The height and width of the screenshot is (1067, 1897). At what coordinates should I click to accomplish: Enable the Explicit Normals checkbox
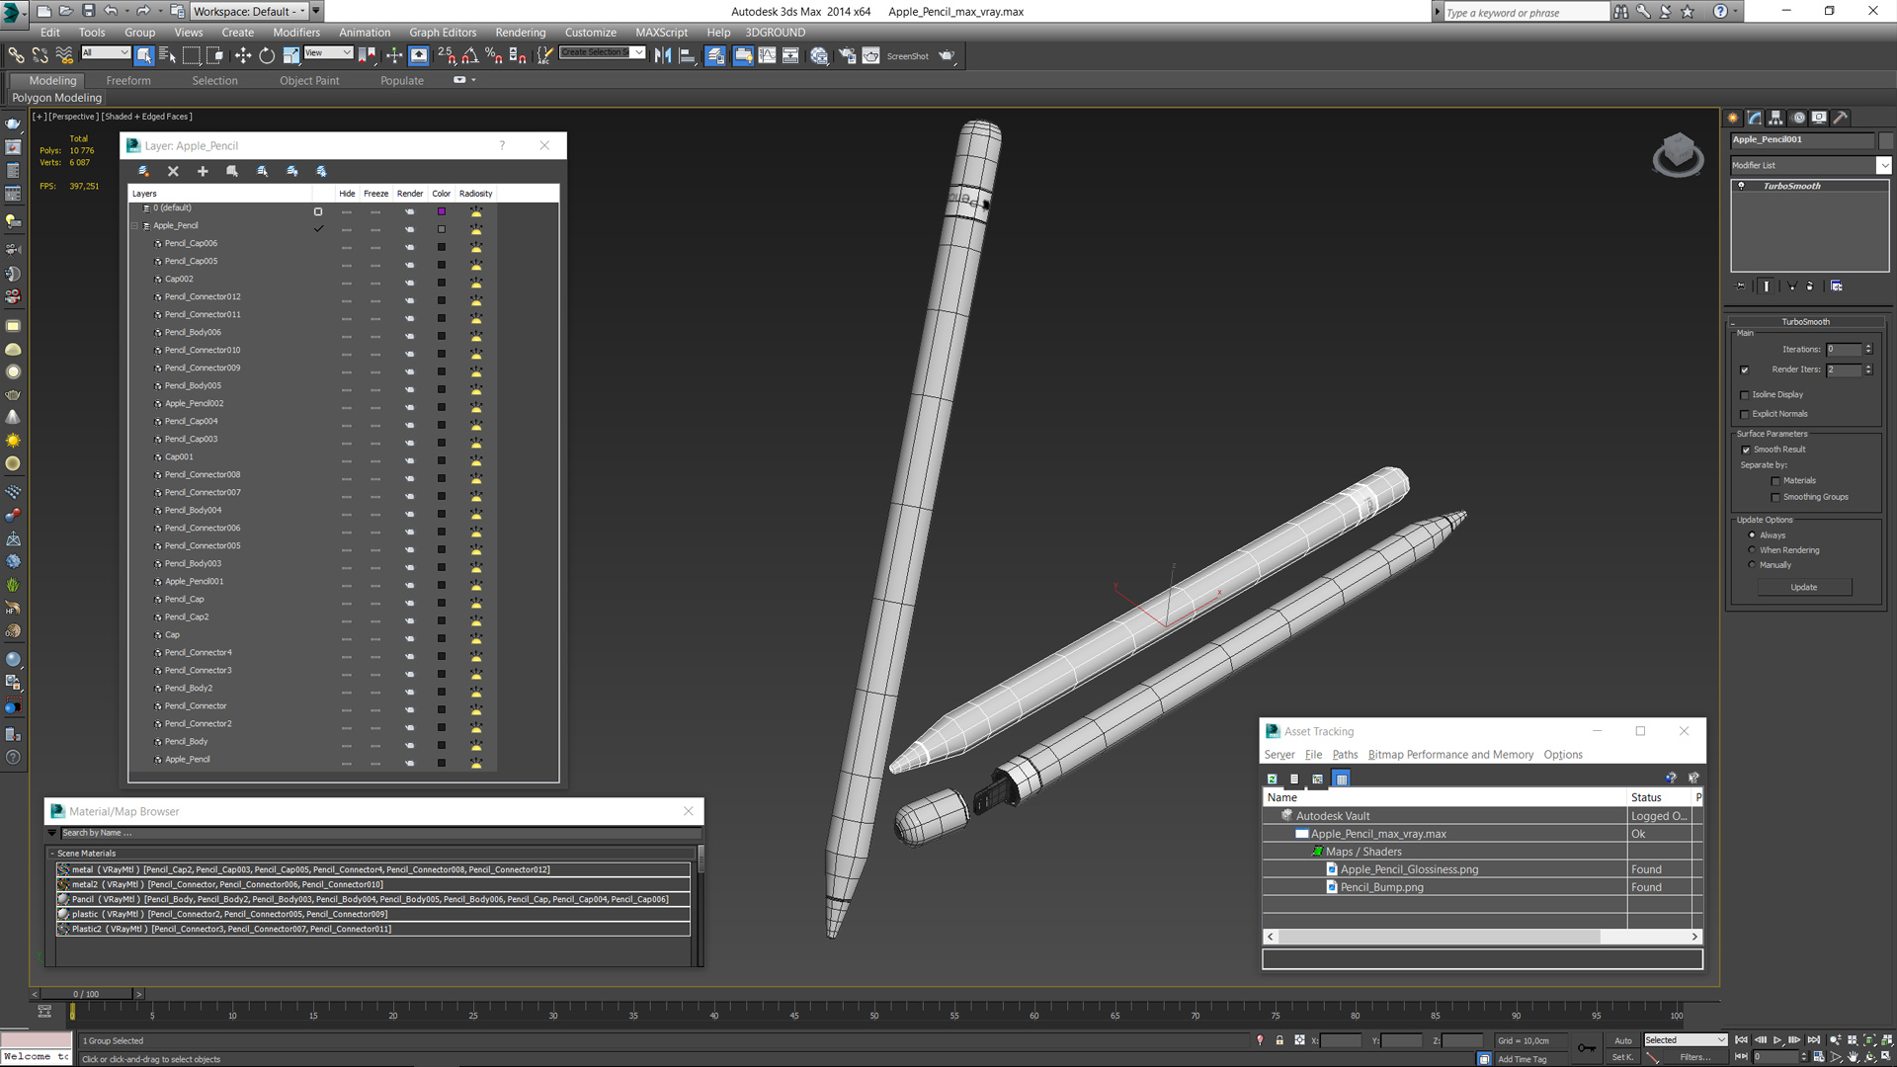(x=1745, y=415)
